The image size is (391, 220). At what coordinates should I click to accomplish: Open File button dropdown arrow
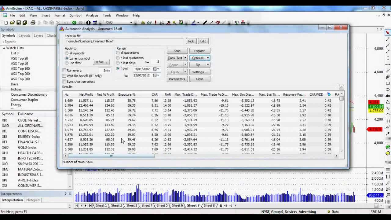click(208, 65)
